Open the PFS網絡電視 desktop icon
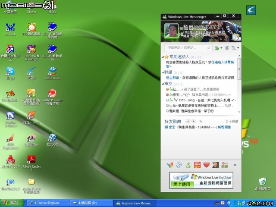The height and width of the screenshot is (207, 276). 31,29
